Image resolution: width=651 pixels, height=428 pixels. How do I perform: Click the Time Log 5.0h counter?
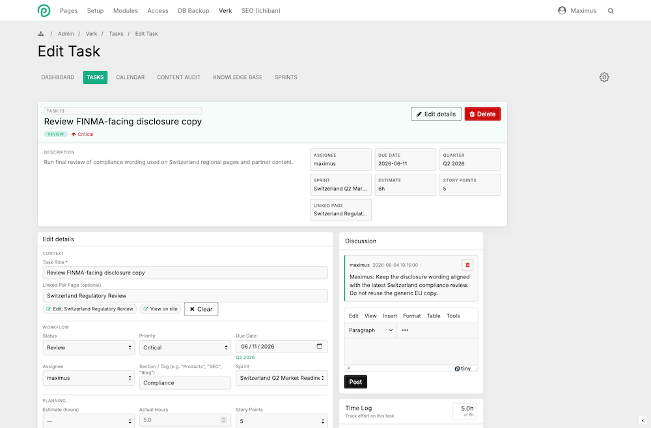click(x=465, y=411)
